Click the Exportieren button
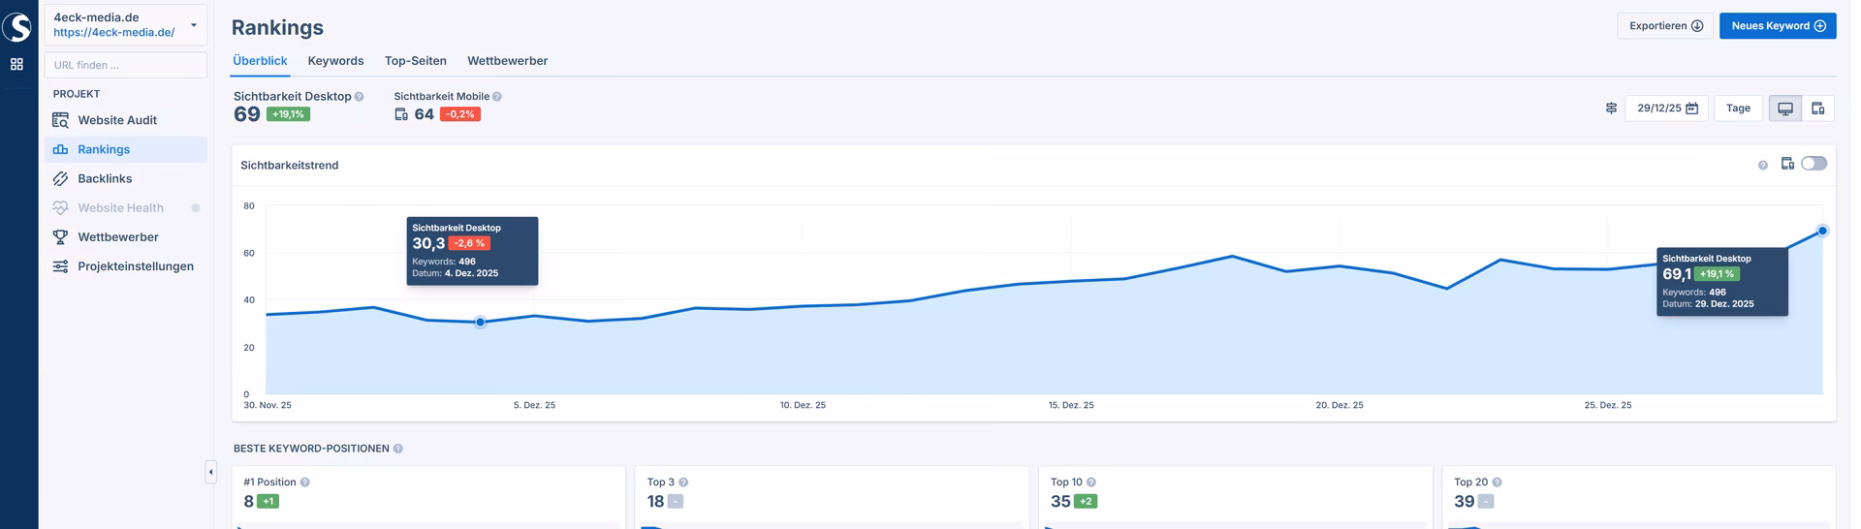This screenshot has width=1861, height=529. (x=1664, y=26)
